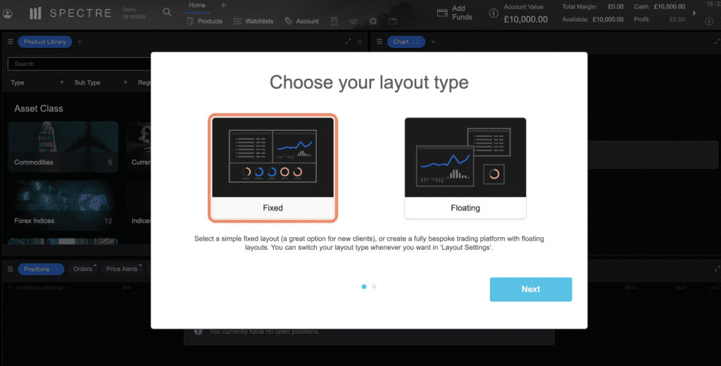This screenshot has width=721, height=366.
Task: Choose the Fixed layout option
Action: [x=272, y=168]
